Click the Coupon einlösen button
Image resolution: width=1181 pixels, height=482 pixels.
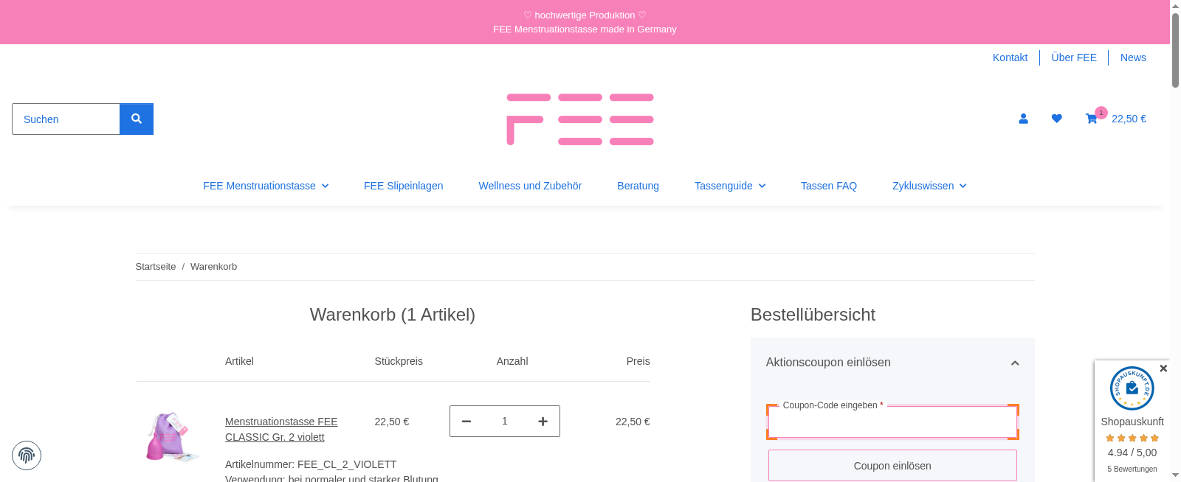(892, 465)
